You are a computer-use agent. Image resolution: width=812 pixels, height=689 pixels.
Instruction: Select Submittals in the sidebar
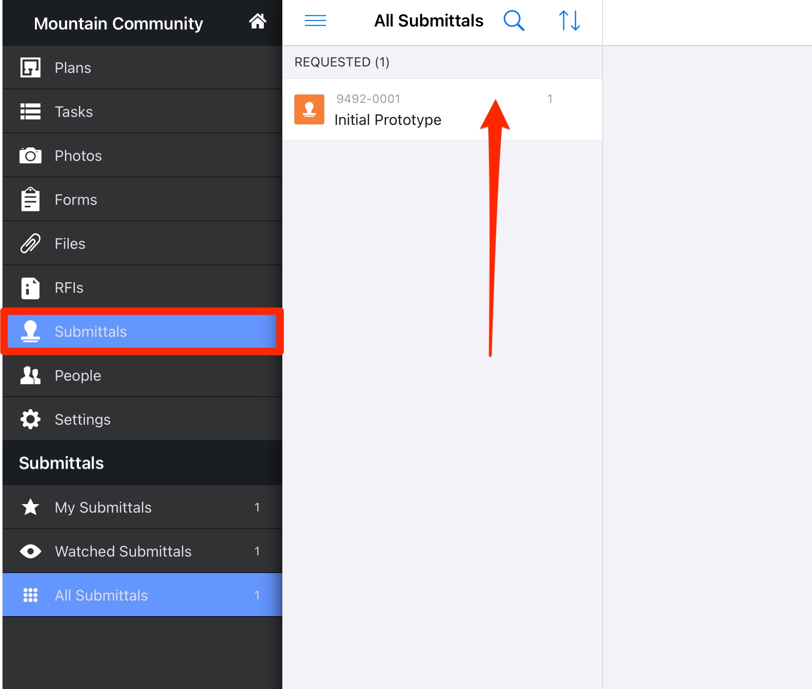click(x=142, y=331)
